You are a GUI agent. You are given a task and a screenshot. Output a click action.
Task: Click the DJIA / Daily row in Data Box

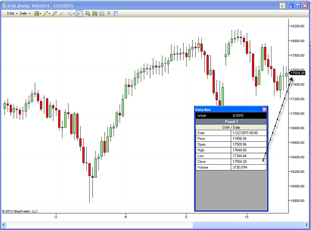click(x=231, y=127)
